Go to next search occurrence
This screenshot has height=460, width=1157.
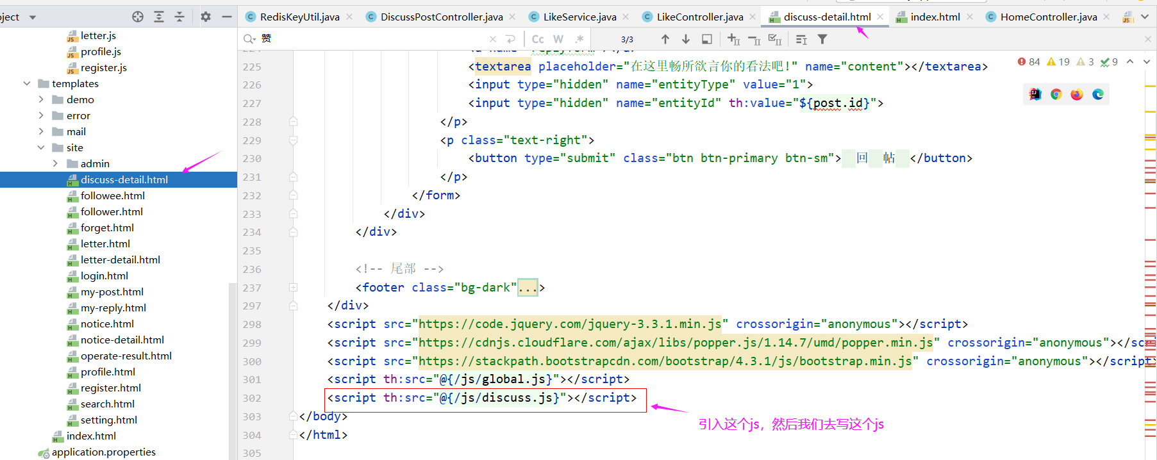[x=686, y=39]
